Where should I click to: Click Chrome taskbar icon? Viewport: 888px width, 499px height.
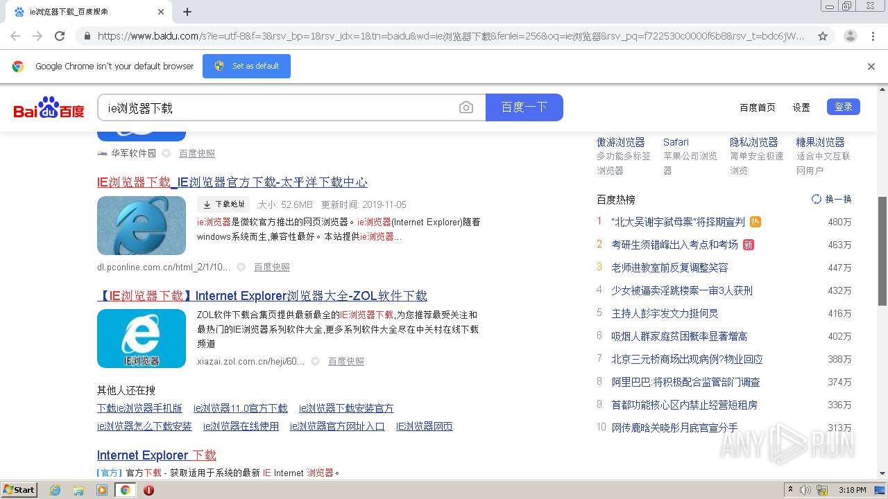click(125, 490)
